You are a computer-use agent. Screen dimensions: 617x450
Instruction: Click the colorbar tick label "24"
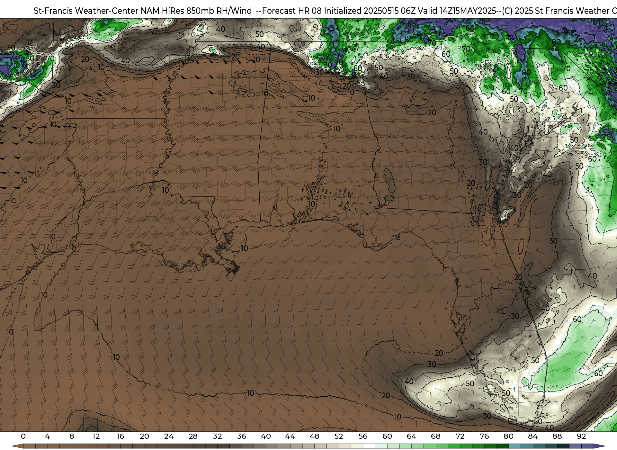169,436
